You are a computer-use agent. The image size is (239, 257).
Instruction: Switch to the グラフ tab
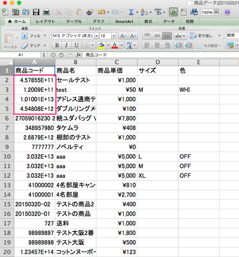[x=99, y=21]
